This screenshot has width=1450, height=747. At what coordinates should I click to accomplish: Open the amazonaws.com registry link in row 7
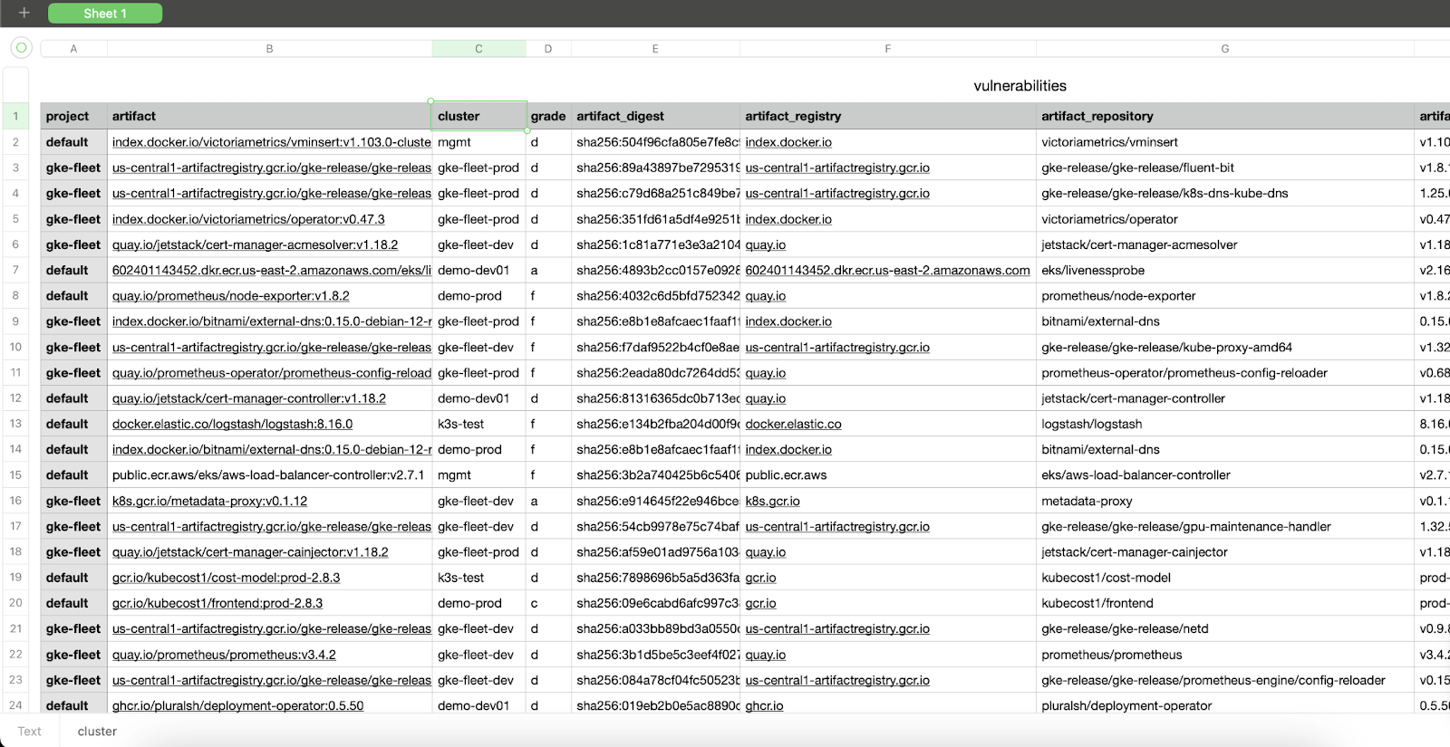pyautogui.click(x=887, y=270)
